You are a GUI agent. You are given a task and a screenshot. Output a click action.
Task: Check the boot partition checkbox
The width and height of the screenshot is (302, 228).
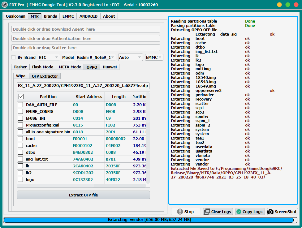pyautogui.click(x=20, y=139)
